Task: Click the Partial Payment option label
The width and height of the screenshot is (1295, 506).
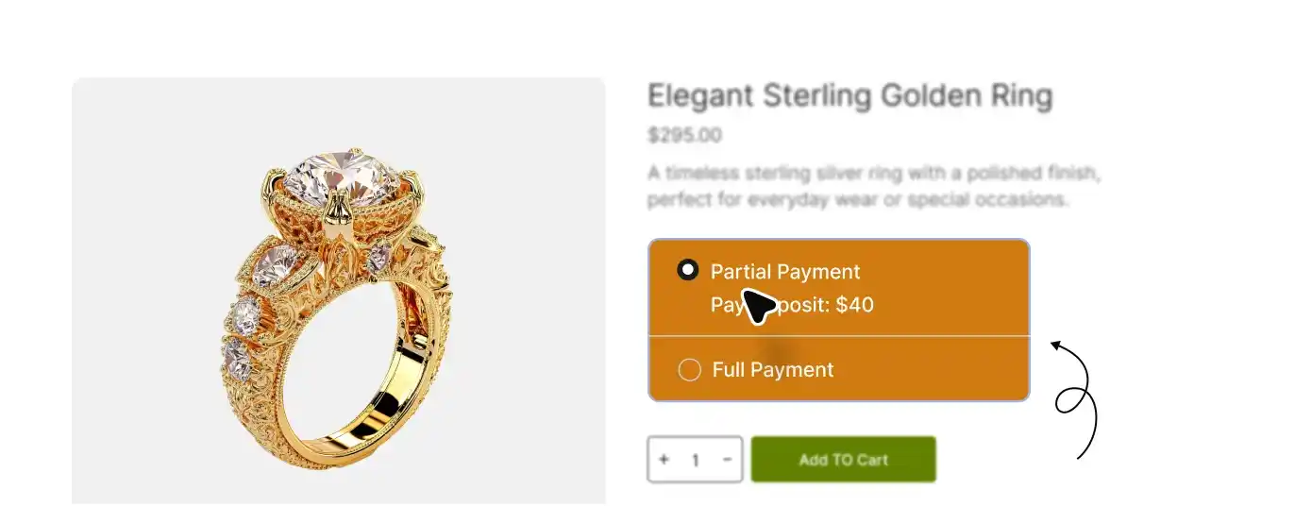Action: pyautogui.click(x=785, y=272)
